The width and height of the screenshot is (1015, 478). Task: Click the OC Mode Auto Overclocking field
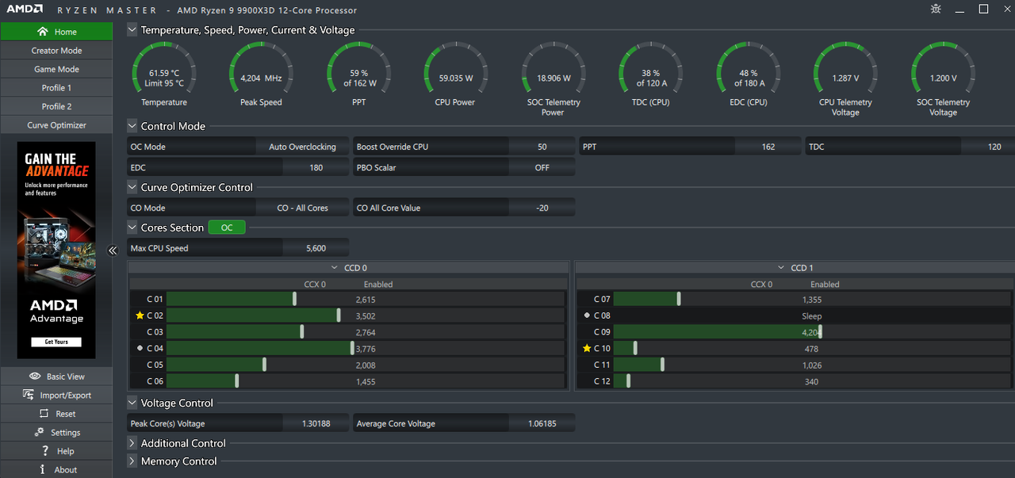(x=302, y=147)
